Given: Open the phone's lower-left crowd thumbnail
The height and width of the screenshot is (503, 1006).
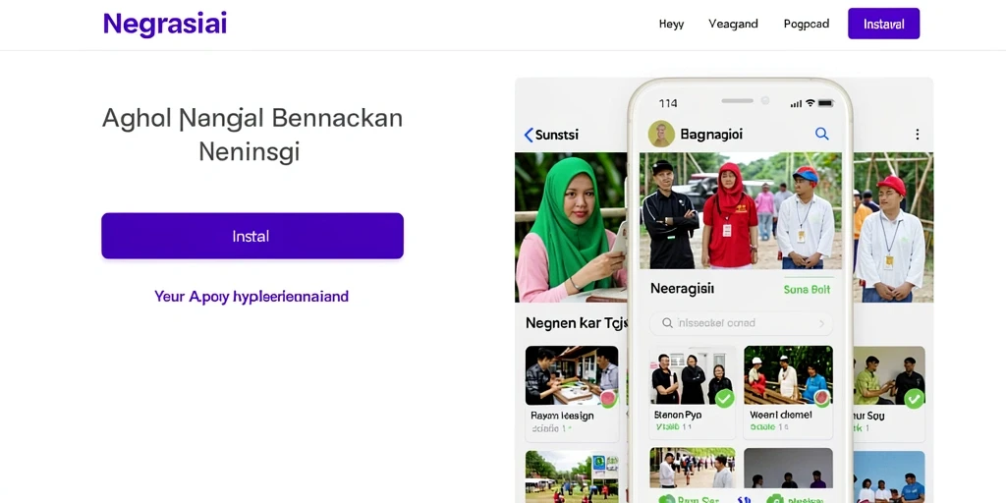Looking at the screenshot, I should [x=693, y=469].
